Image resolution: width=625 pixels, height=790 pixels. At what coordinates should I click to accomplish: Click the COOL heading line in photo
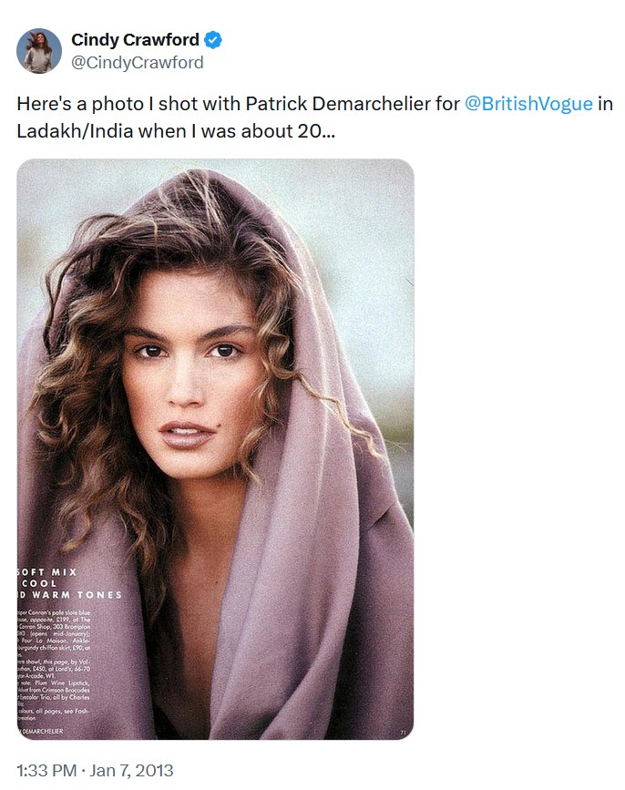[x=39, y=583]
